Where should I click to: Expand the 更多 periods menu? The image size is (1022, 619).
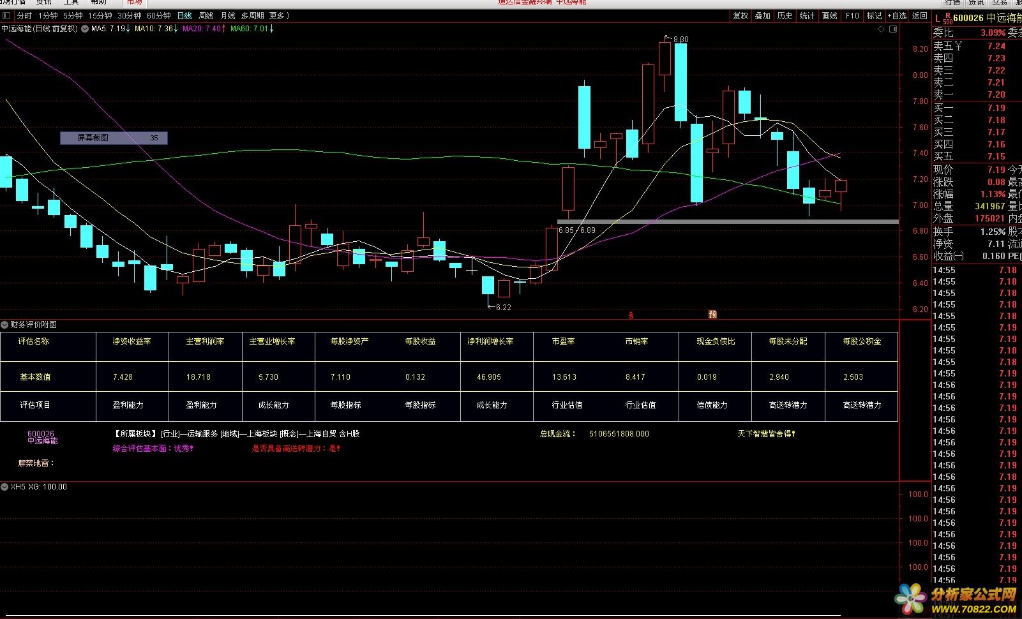coord(280,16)
